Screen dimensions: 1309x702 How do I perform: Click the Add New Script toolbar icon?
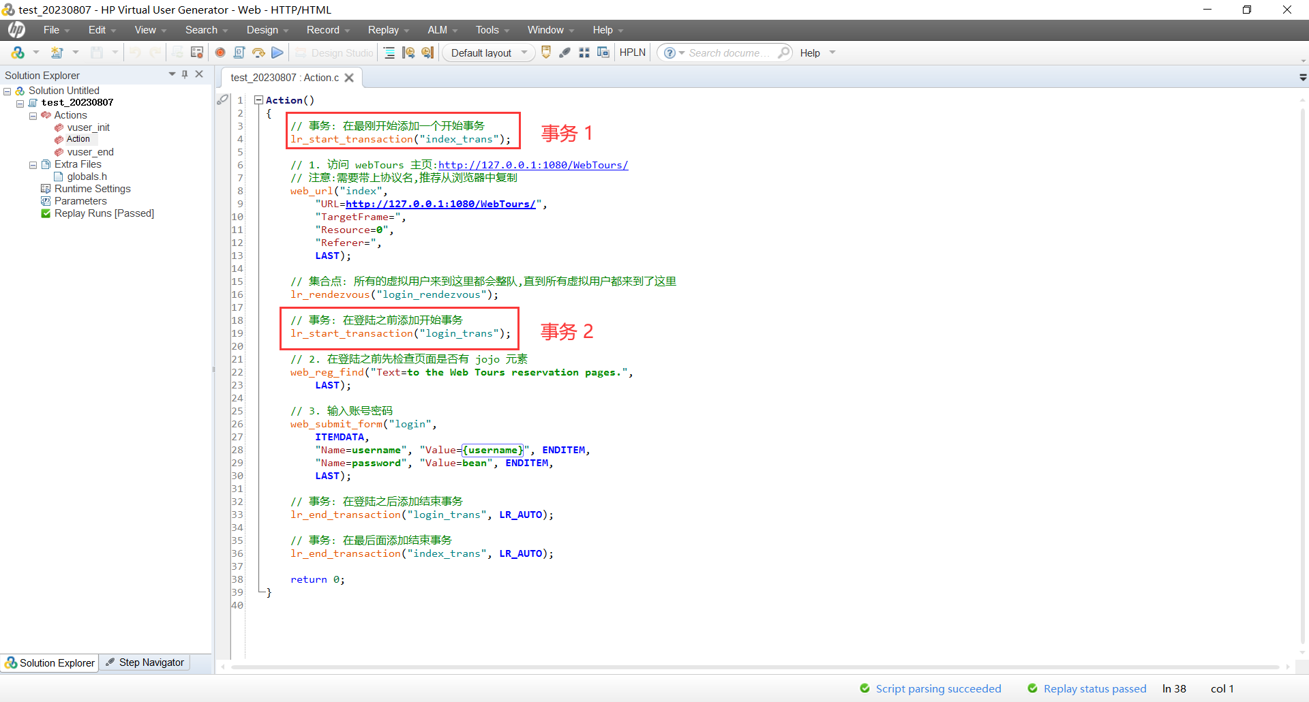(x=18, y=52)
